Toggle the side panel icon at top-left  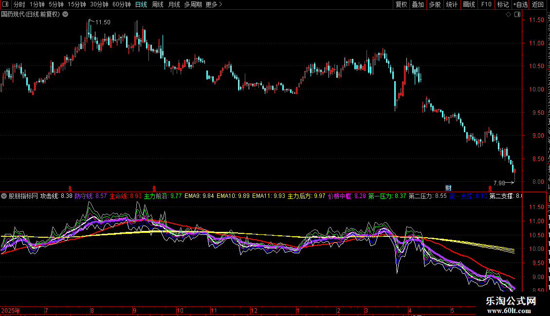click(5, 4)
